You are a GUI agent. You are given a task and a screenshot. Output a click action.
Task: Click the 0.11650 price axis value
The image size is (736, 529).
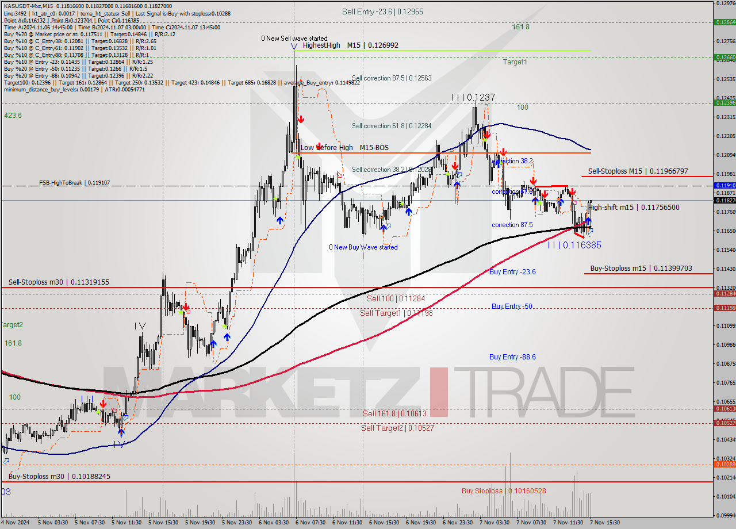coord(726,231)
